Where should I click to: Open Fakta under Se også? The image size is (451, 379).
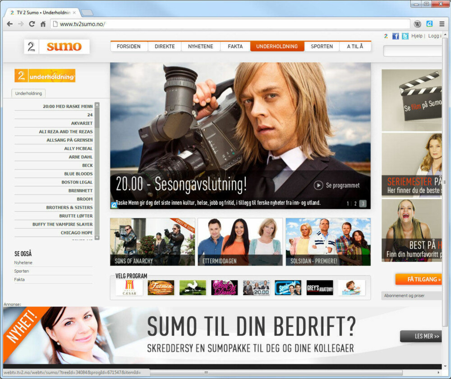click(19, 279)
